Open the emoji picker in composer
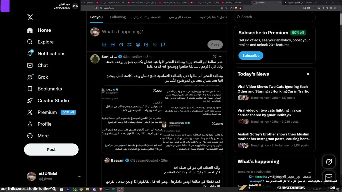This screenshot has height=192, width=342. click(x=138, y=45)
